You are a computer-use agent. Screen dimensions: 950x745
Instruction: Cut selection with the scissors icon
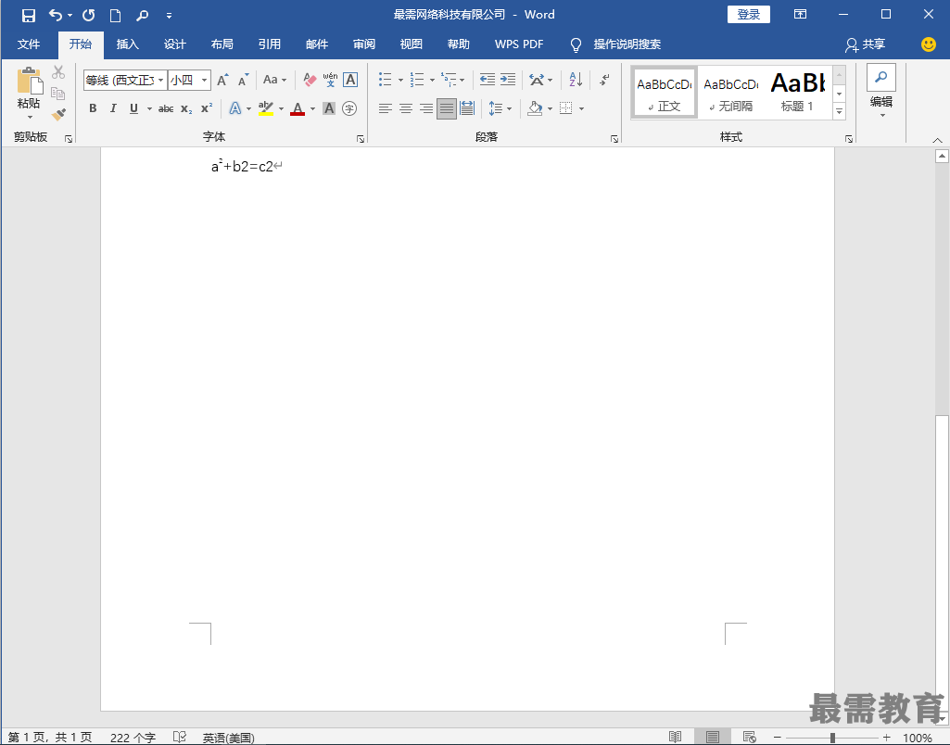[x=58, y=72]
